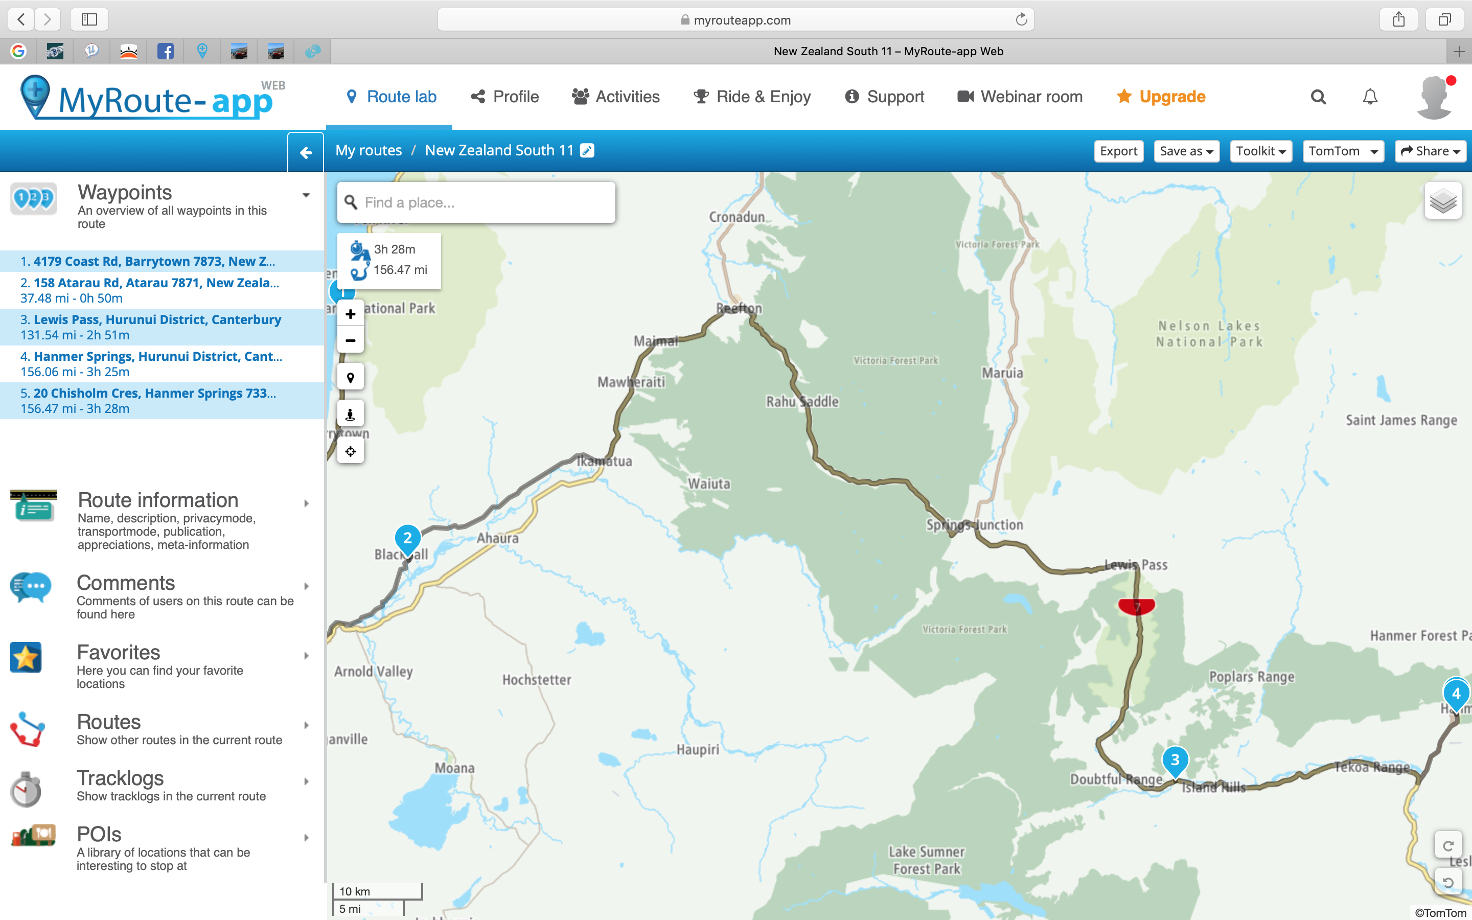This screenshot has height=920, width=1472.
Task: Collapse the Waypoints panel
Action: tap(306, 195)
